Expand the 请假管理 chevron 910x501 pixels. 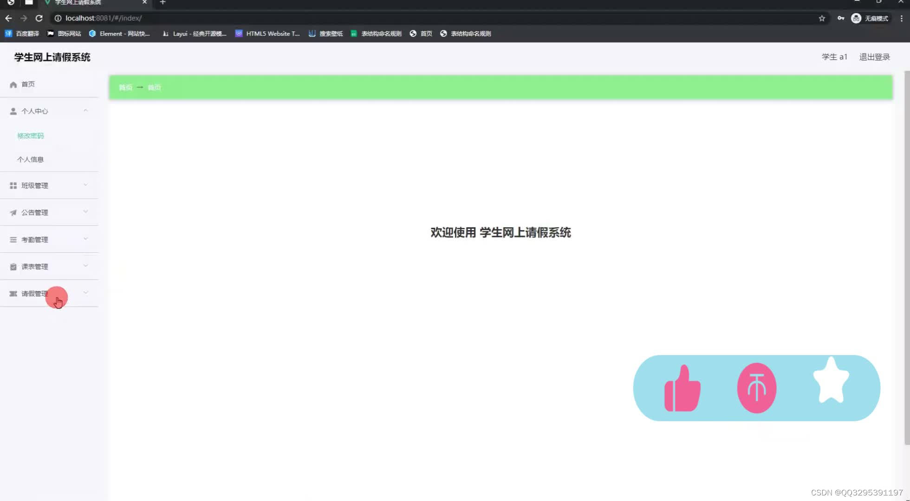pos(85,293)
